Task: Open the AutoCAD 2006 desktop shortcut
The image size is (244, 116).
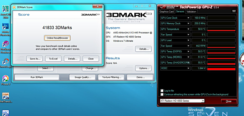Action: (5, 12)
